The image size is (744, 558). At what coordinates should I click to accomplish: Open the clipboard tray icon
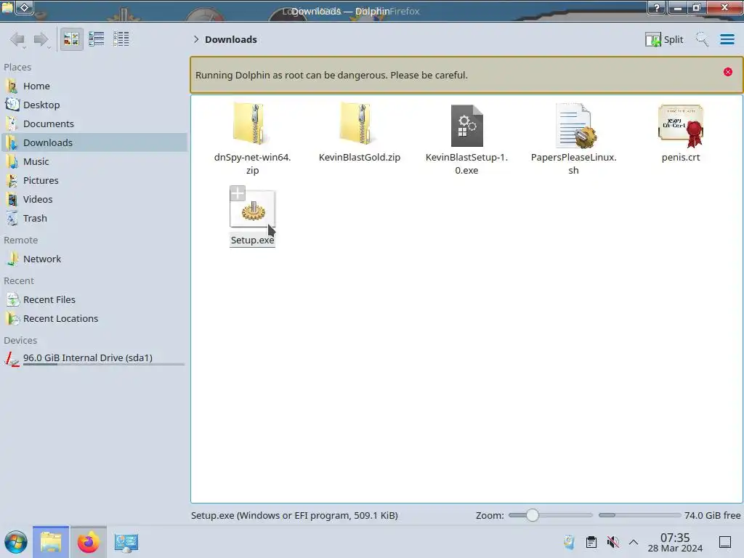tap(591, 542)
